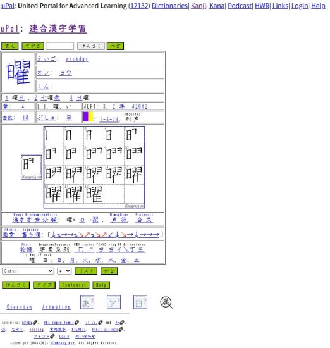Viewport: 330px width, 348px height.
Task: Click the 漢 magnifier search icon
Action: pos(166,302)
